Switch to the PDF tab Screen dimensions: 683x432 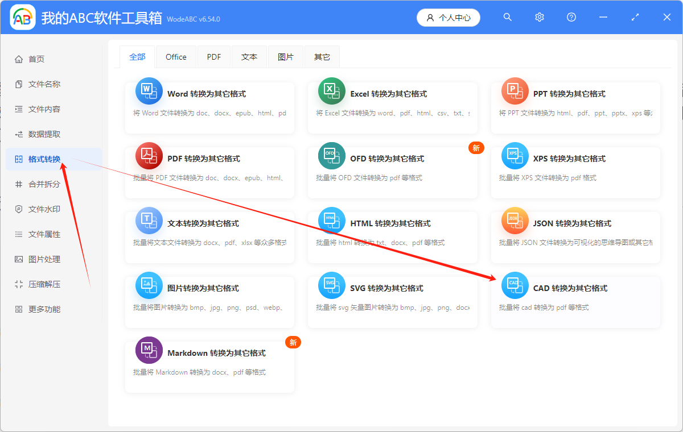pos(213,56)
